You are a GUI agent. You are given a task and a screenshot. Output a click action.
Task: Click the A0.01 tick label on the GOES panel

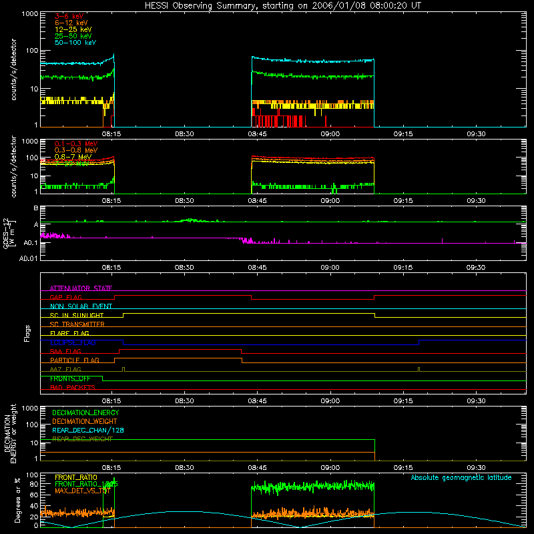point(29,258)
